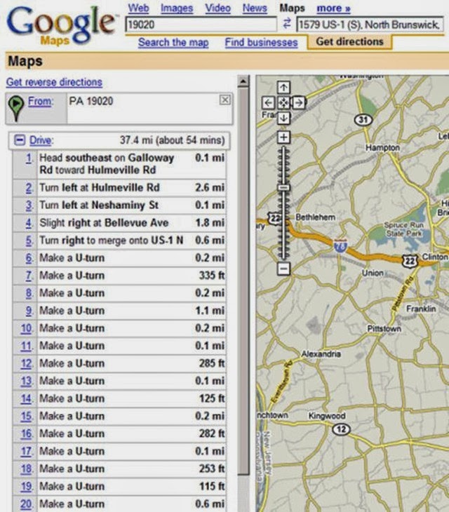Viewport: 449px width, 512px height.
Task: Open the Web search link
Action: click(x=138, y=8)
